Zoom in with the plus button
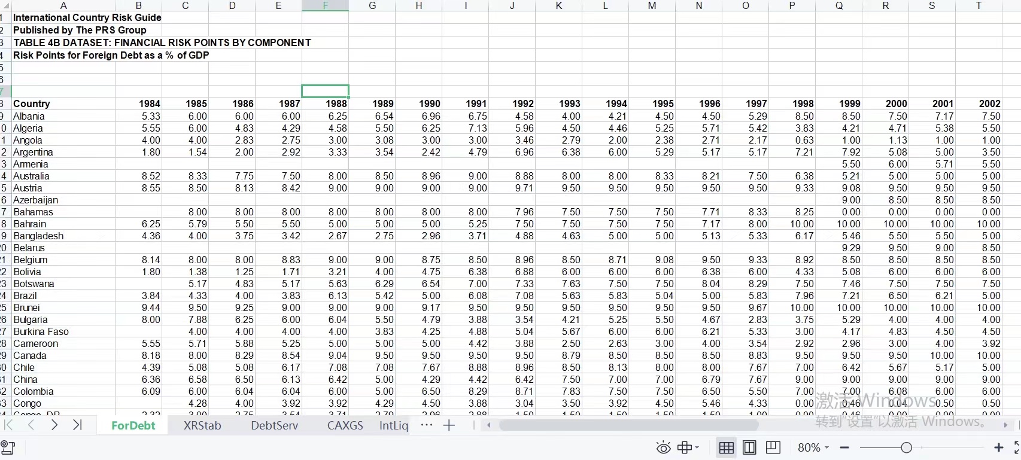The width and height of the screenshot is (1021, 460). (998, 447)
